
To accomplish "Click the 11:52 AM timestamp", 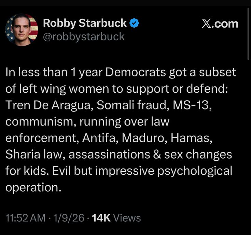I will (x=25, y=218).
